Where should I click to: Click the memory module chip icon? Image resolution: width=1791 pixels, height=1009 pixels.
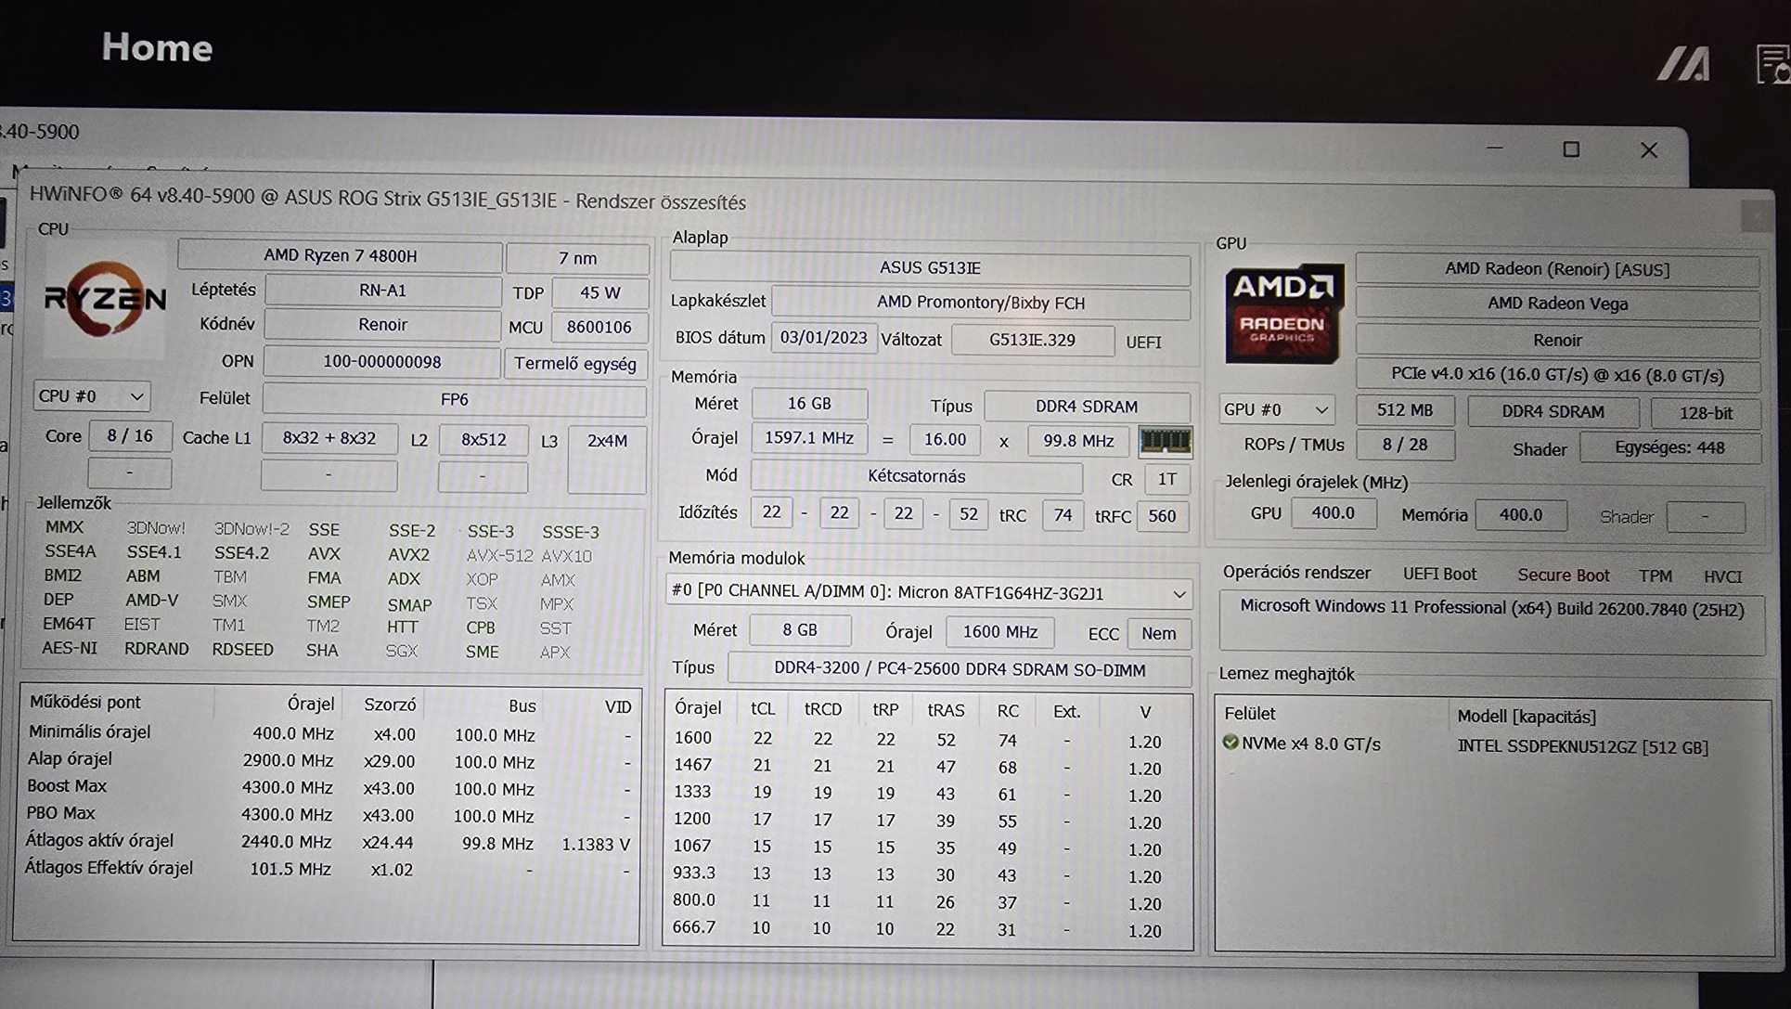(1165, 441)
